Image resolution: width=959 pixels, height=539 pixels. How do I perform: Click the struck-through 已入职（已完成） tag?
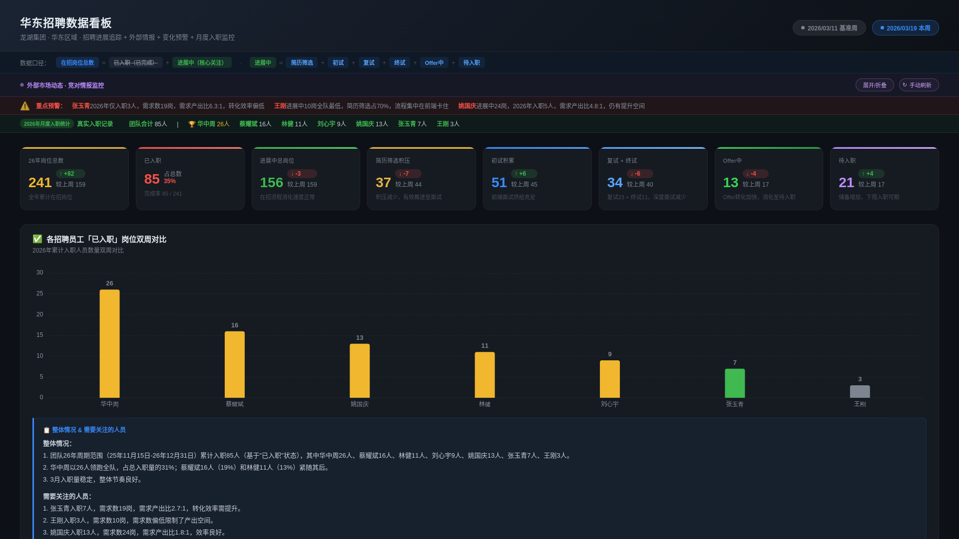tap(135, 62)
